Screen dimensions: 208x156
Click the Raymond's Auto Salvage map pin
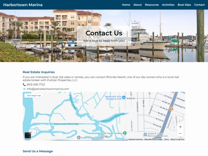124,97
